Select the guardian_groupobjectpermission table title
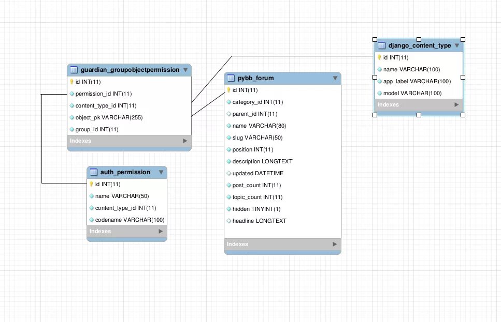 [130, 70]
